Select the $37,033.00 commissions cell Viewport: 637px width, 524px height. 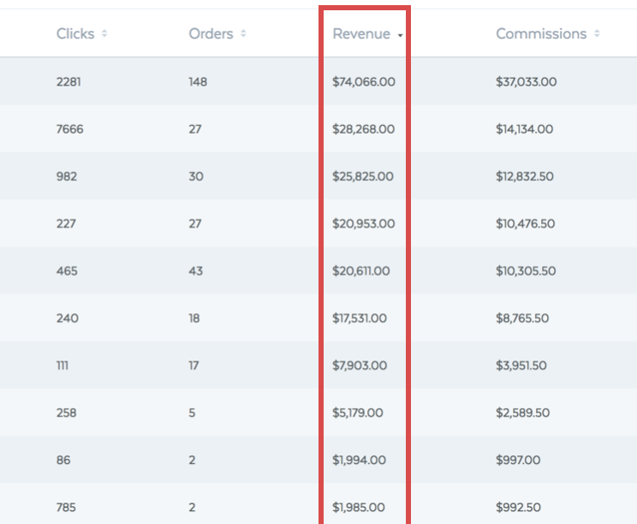coord(526,81)
